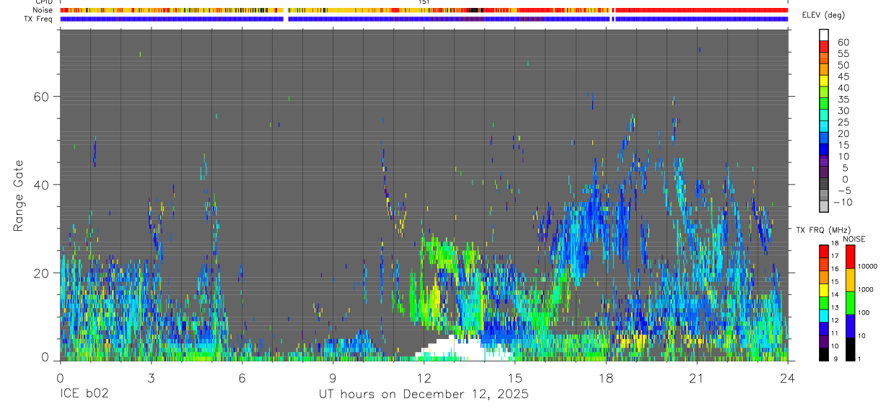
Task: Select the blue ELEV swatch between 15 and 10
Action: pyautogui.click(x=824, y=149)
